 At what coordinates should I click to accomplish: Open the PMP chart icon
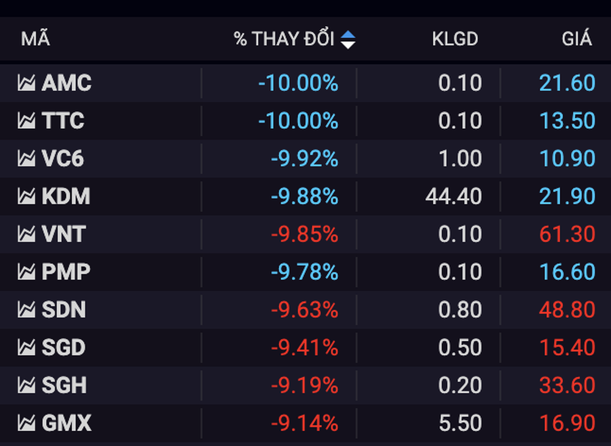point(26,272)
